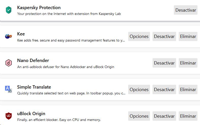Deactivate the Simple Translate extension
This screenshot has height=125, width=200.
(164, 90)
